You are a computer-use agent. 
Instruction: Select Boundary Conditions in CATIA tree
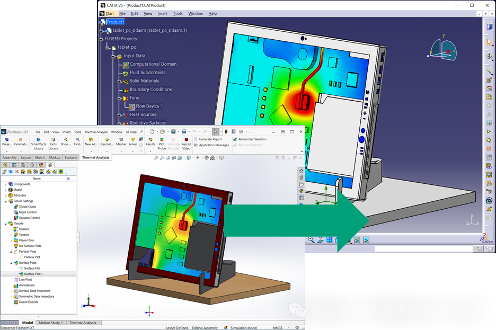(x=150, y=90)
